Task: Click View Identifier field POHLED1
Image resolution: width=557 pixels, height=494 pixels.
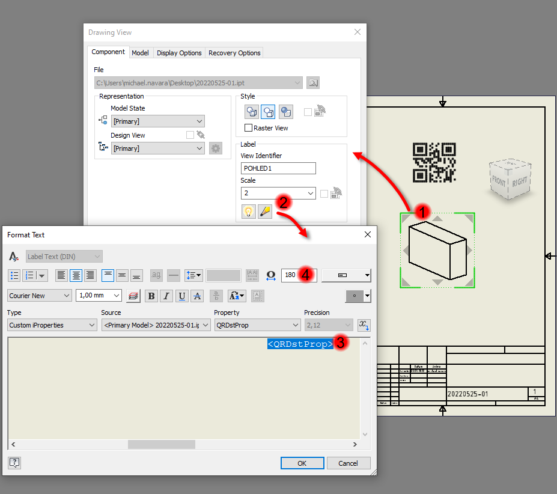Action: (278, 168)
